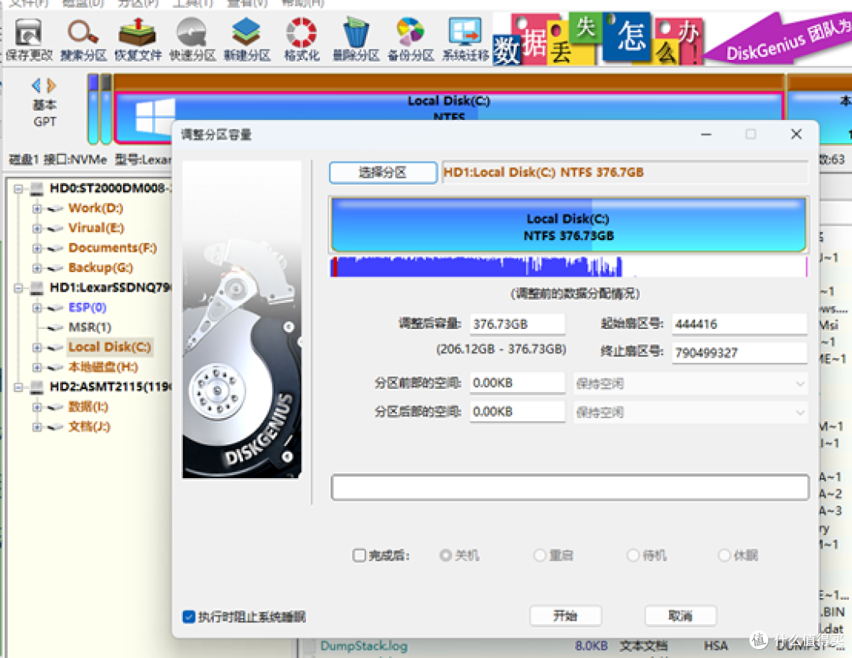Click the Backup(G:) partition icon

pos(55,268)
